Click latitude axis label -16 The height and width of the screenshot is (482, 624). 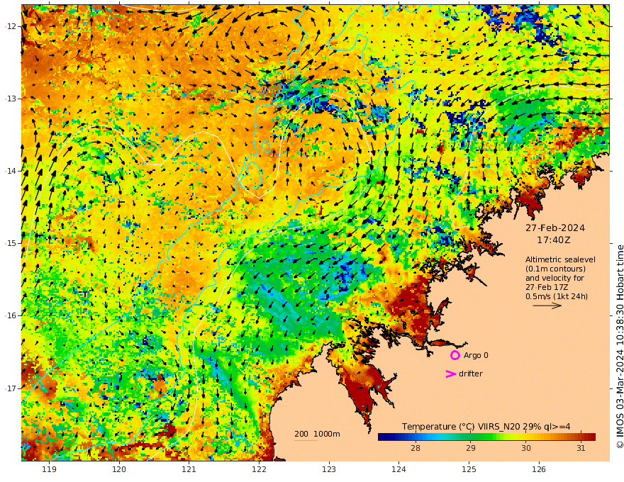11,315
